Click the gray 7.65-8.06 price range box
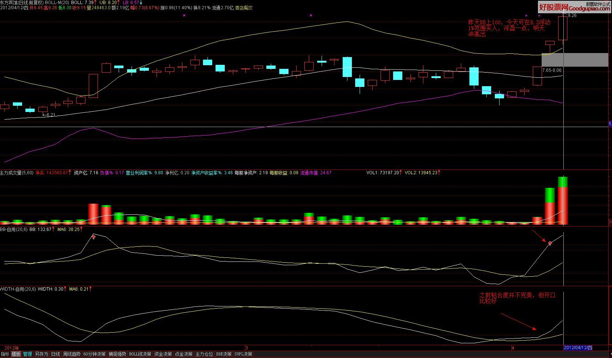Image resolution: width=612 pixels, height=358 pixels. tap(575, 60)
